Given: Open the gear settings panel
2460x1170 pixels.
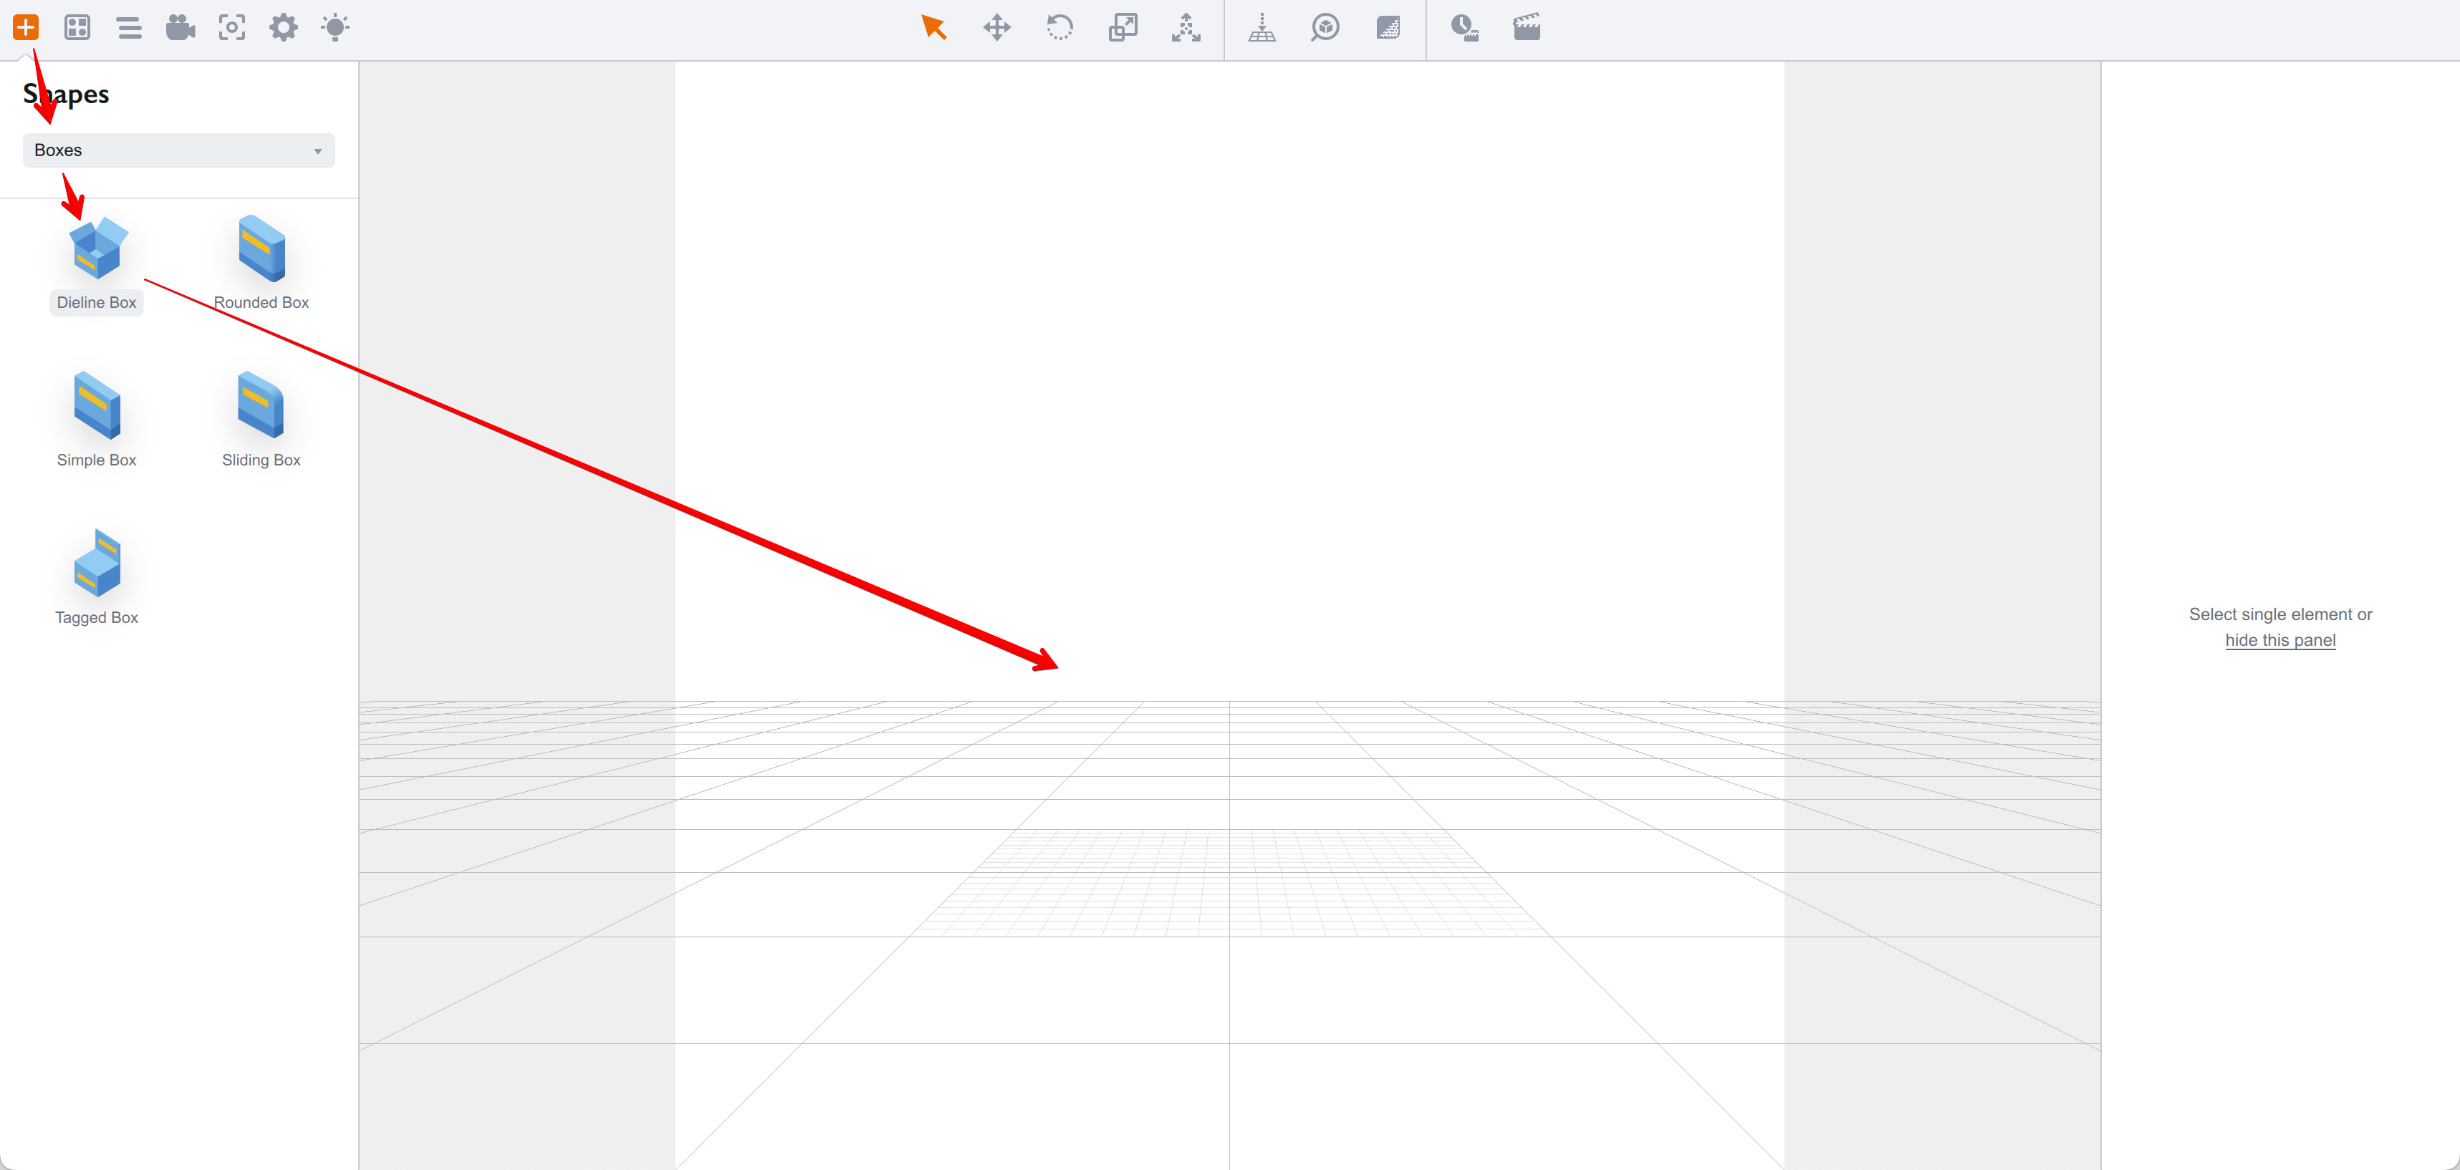Looking at the screenshot, I should 284,26.
